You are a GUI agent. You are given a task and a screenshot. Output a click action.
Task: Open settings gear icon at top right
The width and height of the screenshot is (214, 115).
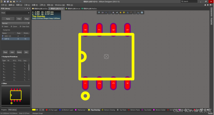(208, 5)
